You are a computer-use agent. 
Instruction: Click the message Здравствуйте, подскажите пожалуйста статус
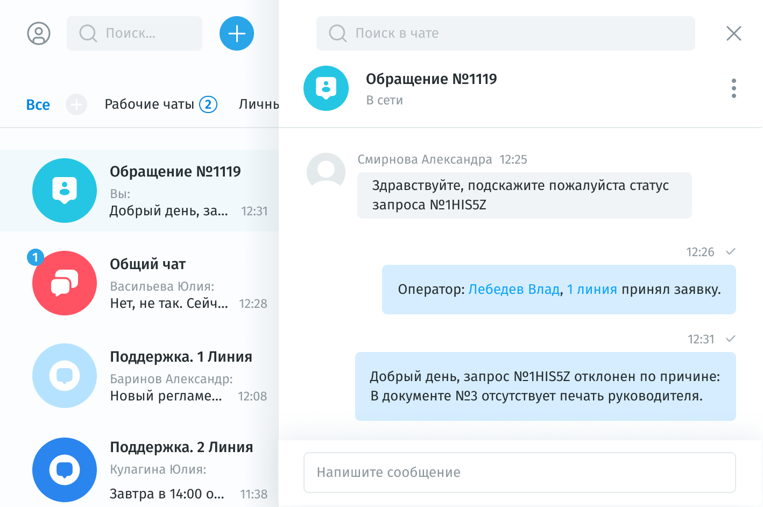point(525,195)
